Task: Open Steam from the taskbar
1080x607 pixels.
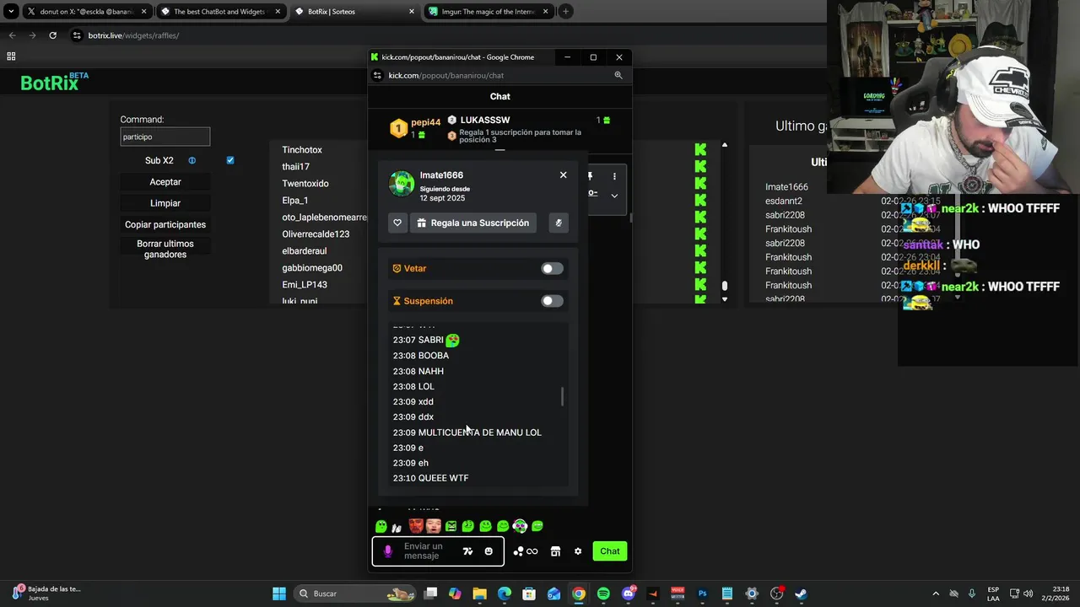Action: point(801,594)
